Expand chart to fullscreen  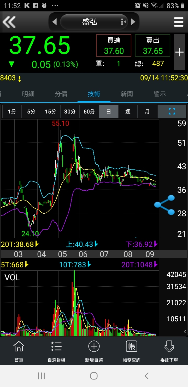coord(172,112)
